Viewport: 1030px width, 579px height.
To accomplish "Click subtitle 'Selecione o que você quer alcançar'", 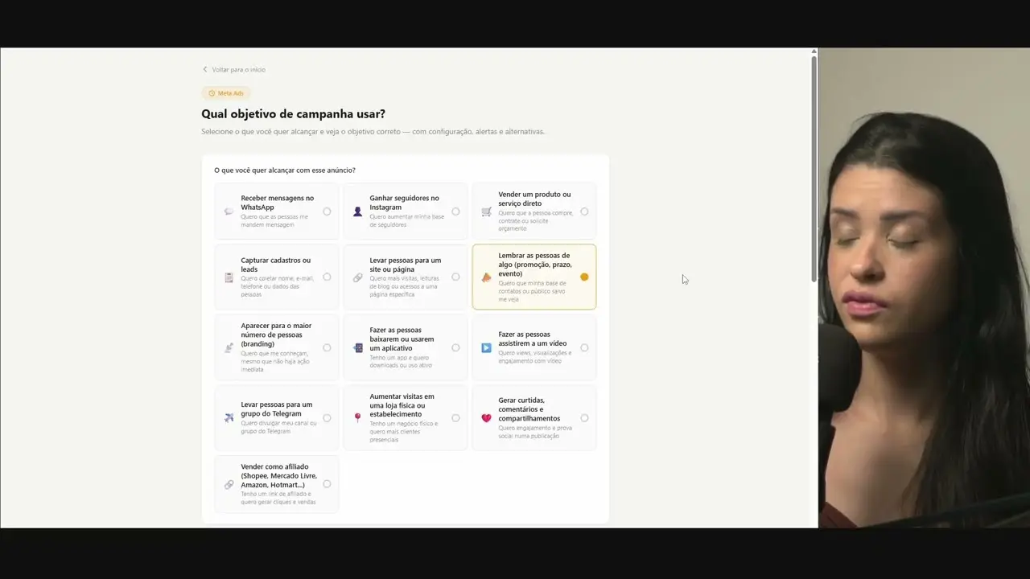I will coord(373,131).
